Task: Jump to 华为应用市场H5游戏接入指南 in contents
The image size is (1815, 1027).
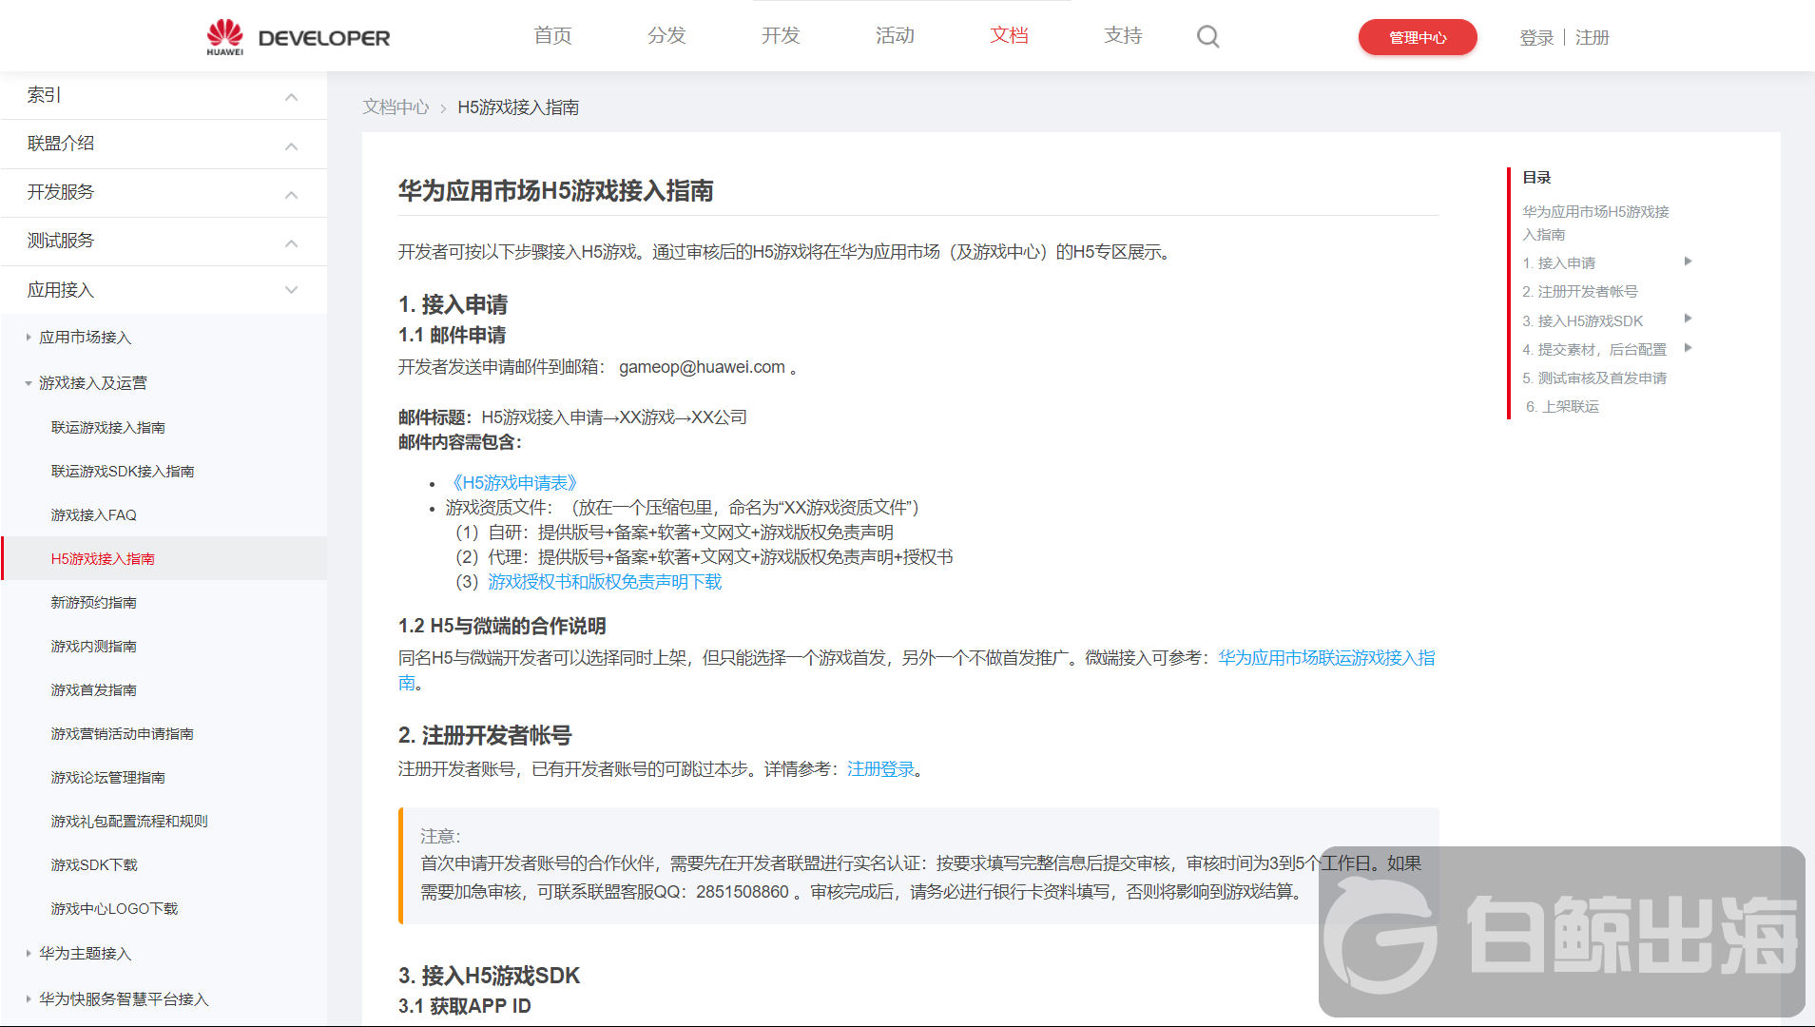Action: (1595, 223)
